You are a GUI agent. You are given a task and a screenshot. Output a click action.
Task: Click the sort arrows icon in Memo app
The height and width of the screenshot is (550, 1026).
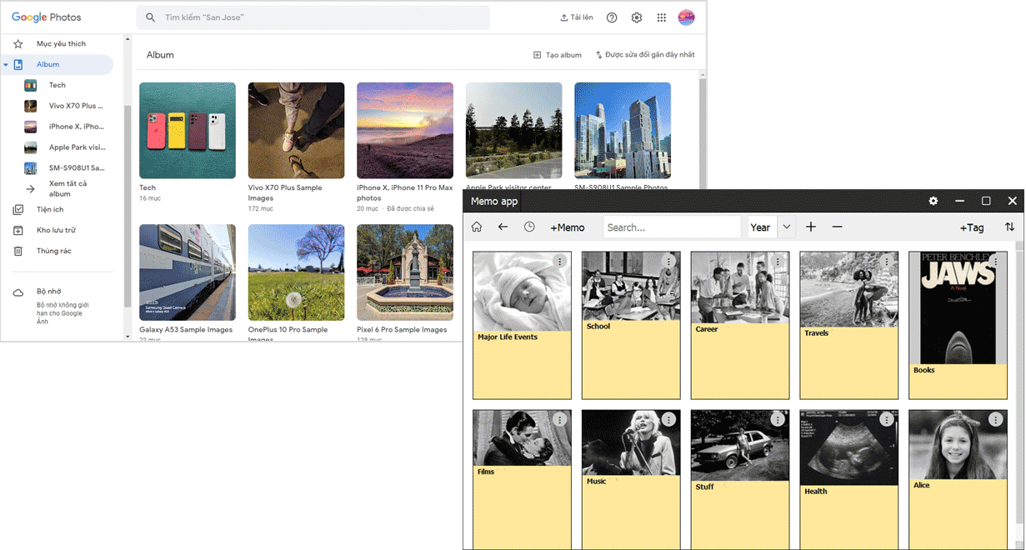[x=1009, y=227]
